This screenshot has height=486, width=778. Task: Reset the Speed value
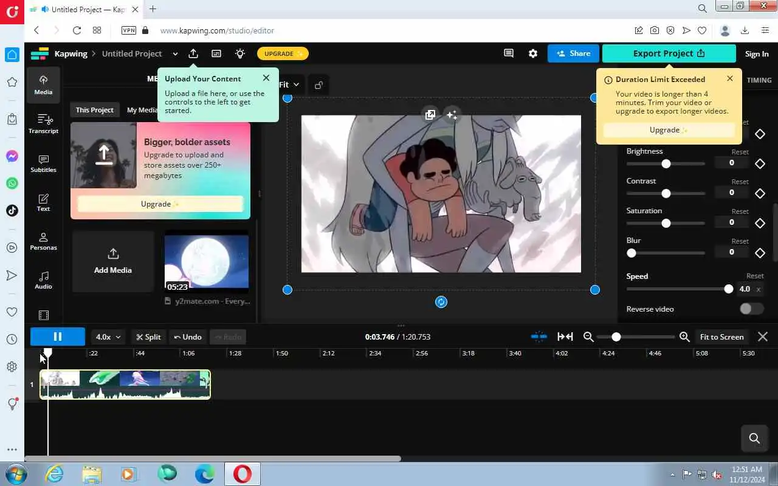pyautogui.click(x=755, y=276)
